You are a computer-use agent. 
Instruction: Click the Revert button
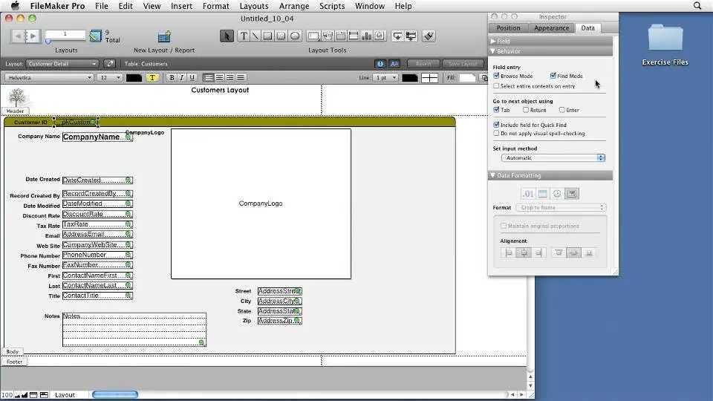pyautogui.click(x=423, y=64)
